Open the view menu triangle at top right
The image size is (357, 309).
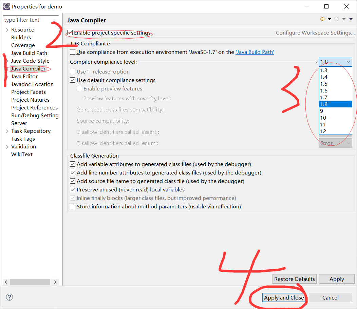tap(351, 19)
